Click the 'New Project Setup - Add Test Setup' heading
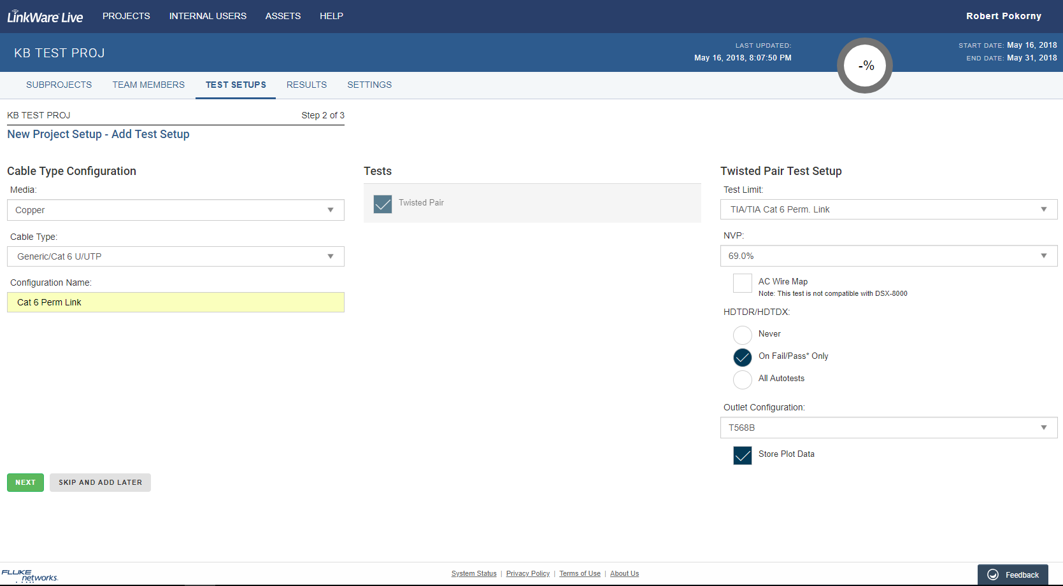Screen dimensions: 1063x586 (98, 134)
